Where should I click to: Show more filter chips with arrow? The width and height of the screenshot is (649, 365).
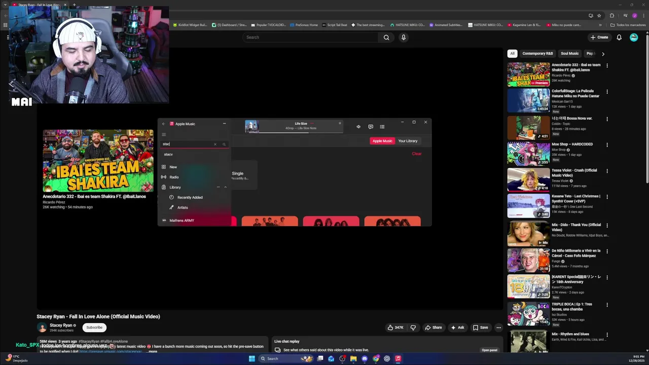[603, 53]
